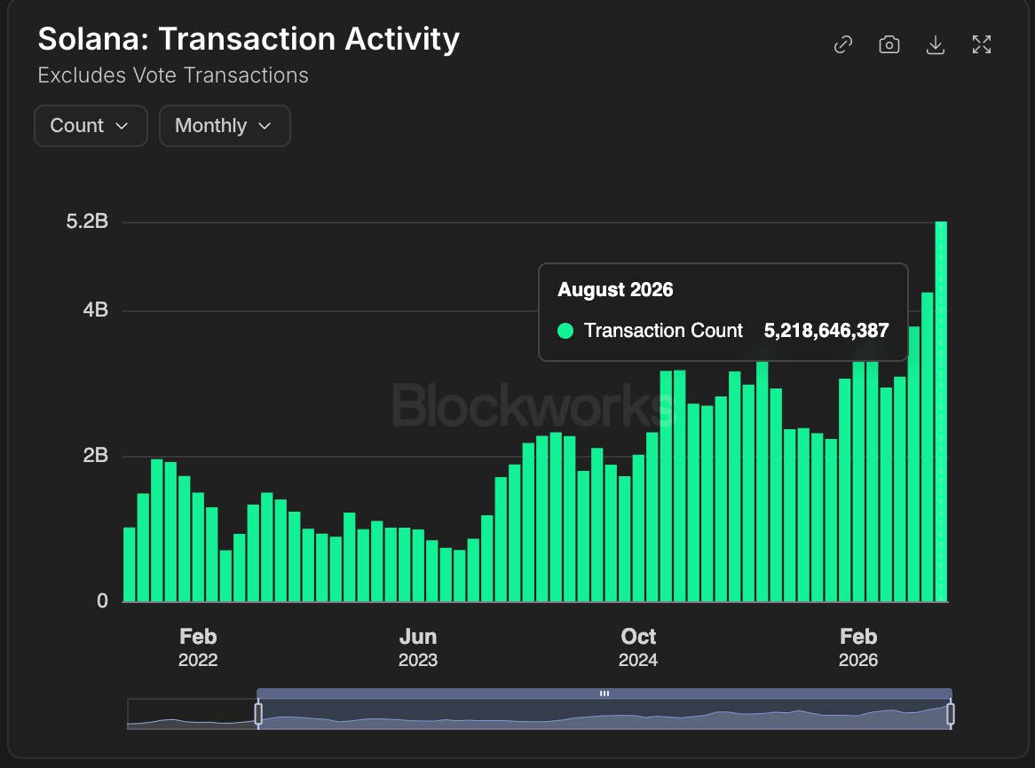Click the right handle of range slider

951,714
